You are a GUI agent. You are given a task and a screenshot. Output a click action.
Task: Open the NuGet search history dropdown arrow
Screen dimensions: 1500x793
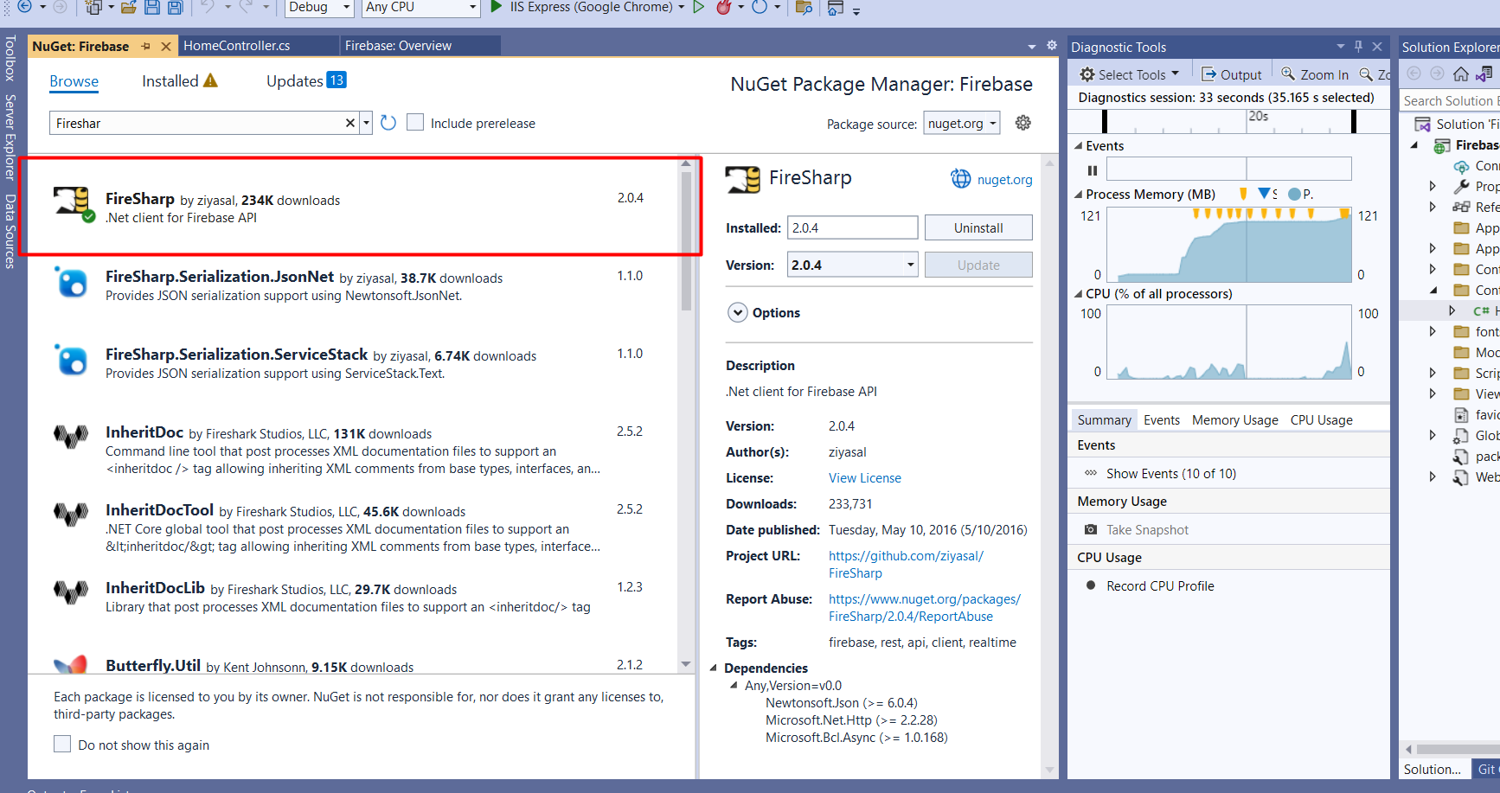[367, 123]
